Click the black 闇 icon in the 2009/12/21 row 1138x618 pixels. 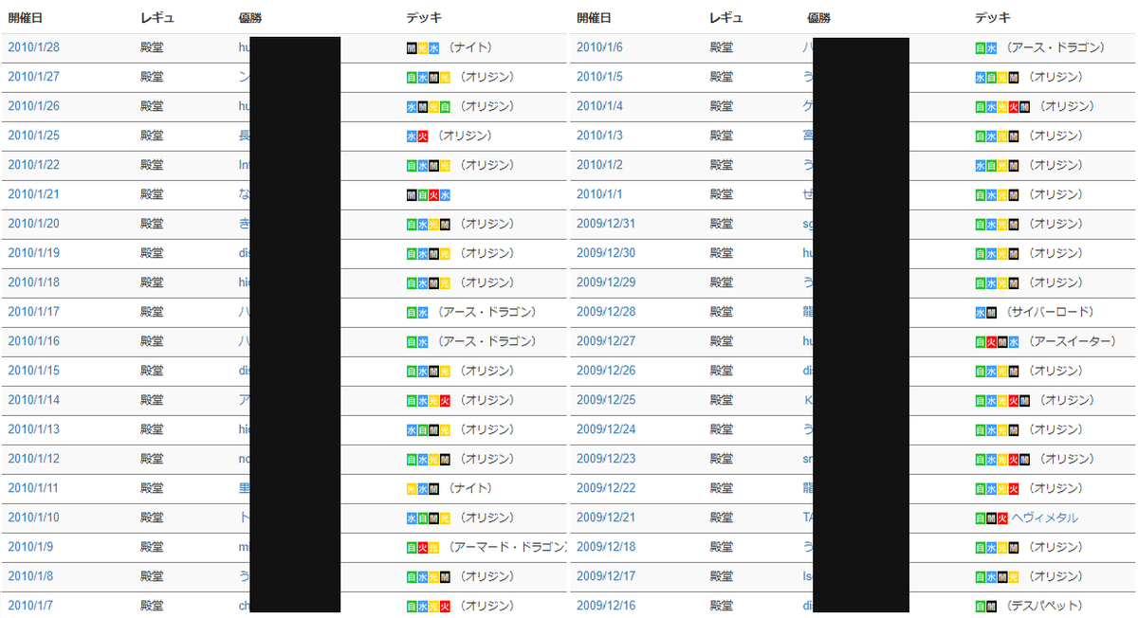[x=992, y=518]
